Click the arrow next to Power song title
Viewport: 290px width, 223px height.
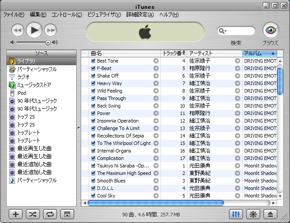[156, 113]
